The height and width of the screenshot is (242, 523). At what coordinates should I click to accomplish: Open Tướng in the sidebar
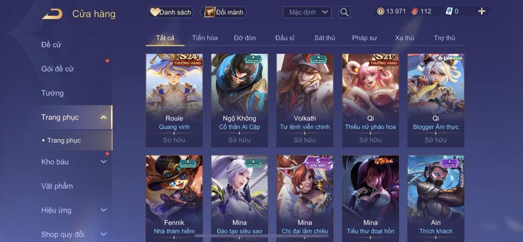point(52,93)
